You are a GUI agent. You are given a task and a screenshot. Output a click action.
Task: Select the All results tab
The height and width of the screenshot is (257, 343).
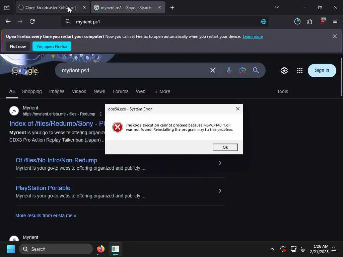tap(12, 91)
